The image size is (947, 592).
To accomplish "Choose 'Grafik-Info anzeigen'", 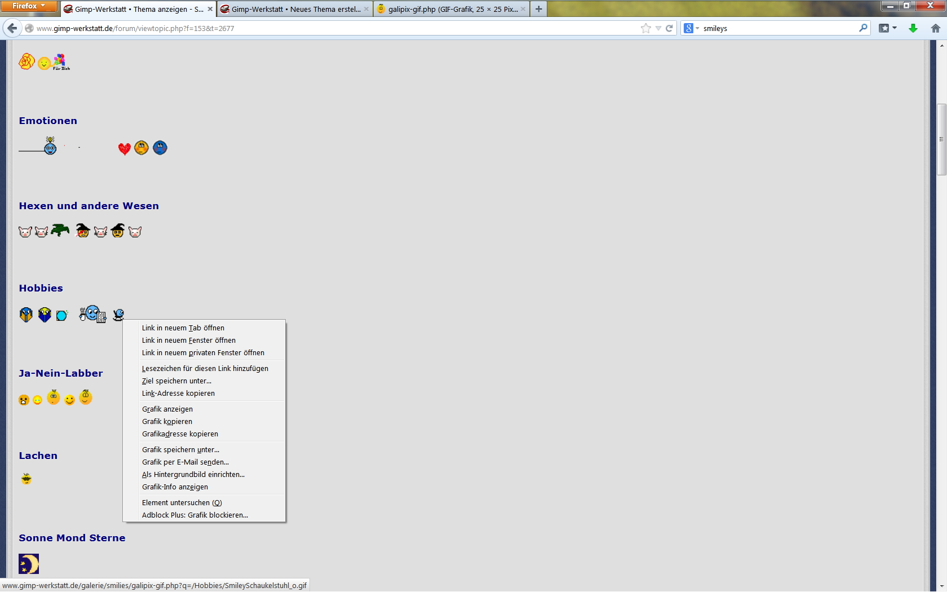I will click(x=204, y=487).
